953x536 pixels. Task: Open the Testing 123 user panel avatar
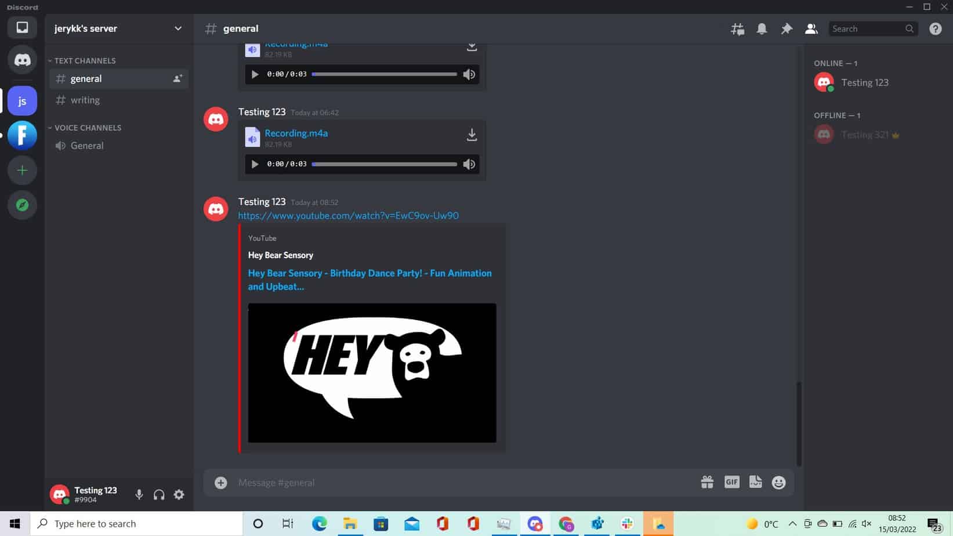click(59, 494)
